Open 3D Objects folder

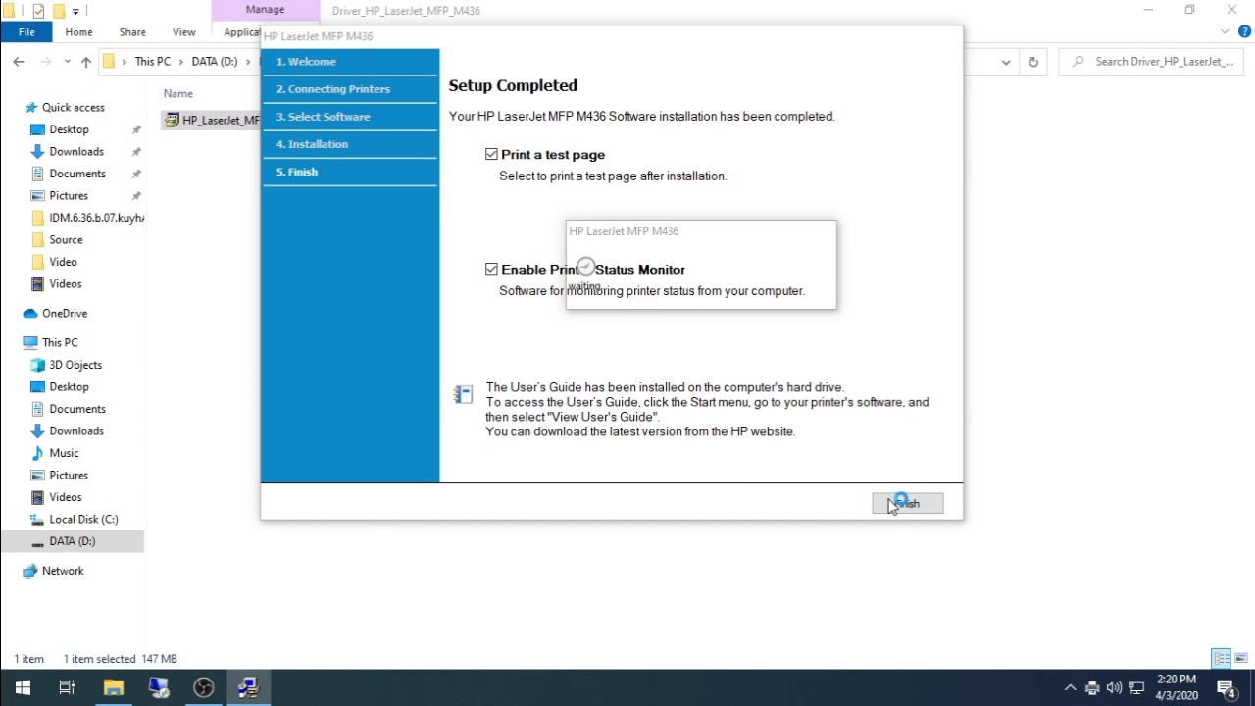pyautogui.click(x=75, y=365)
